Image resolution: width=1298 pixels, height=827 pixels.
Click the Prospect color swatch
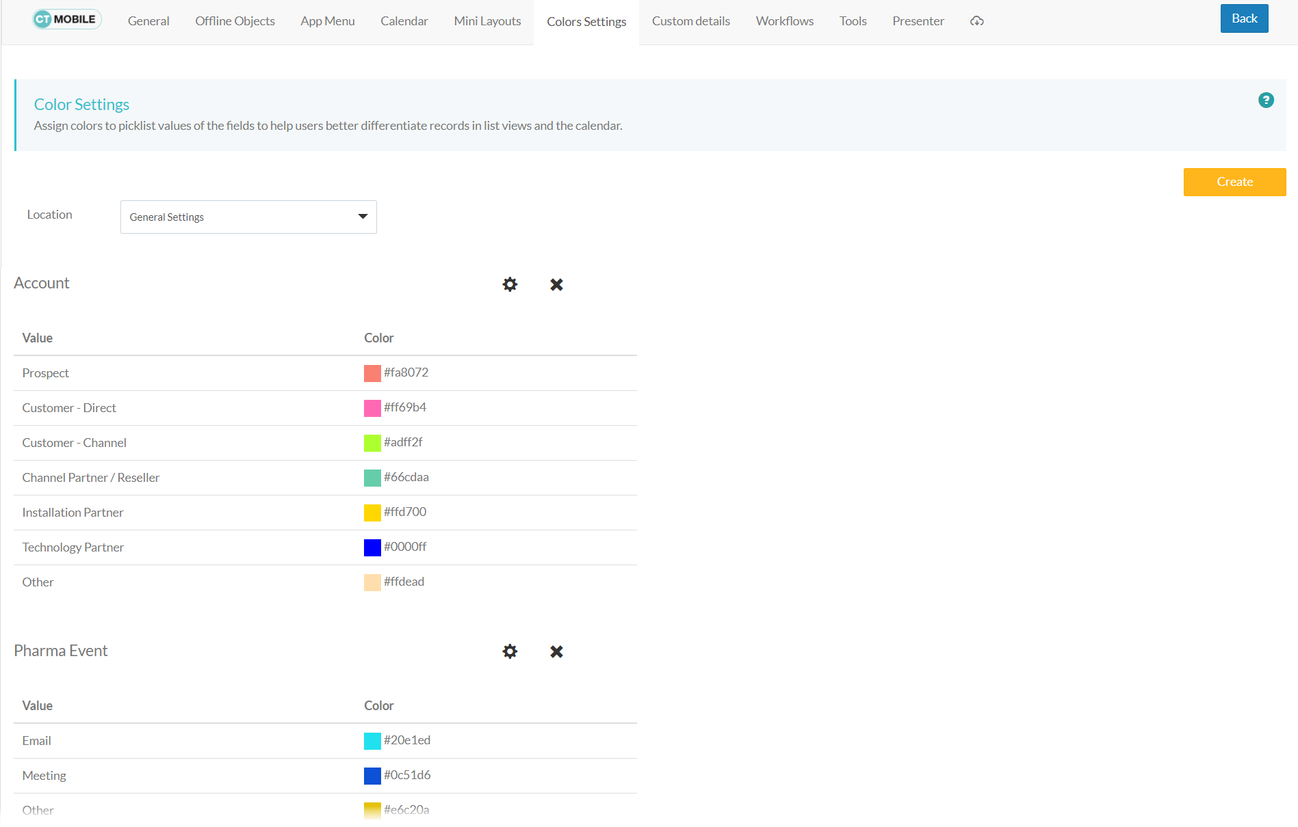coord(372,373)
